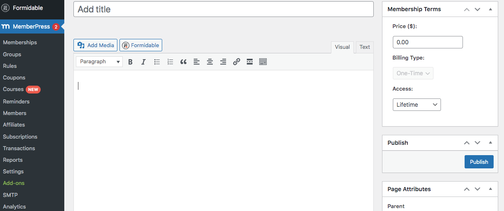
Task: Add a blockquote to content
Action: pos(183,62)
